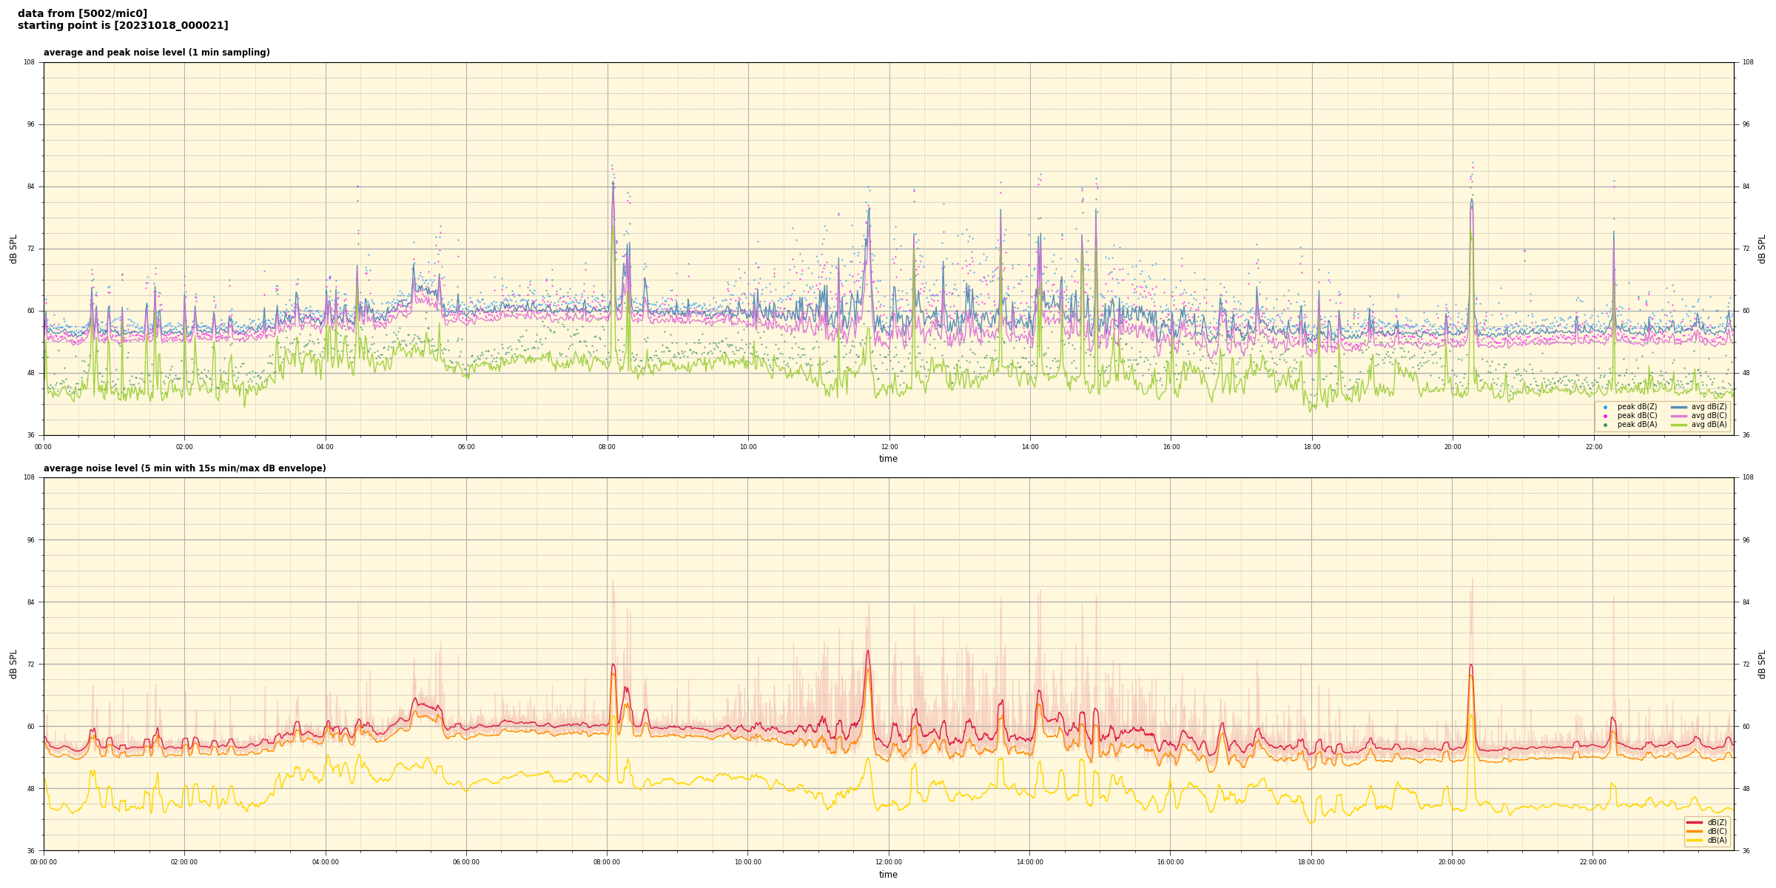Select avg dB(Z) legend line in top chart

coord(1679,407)
